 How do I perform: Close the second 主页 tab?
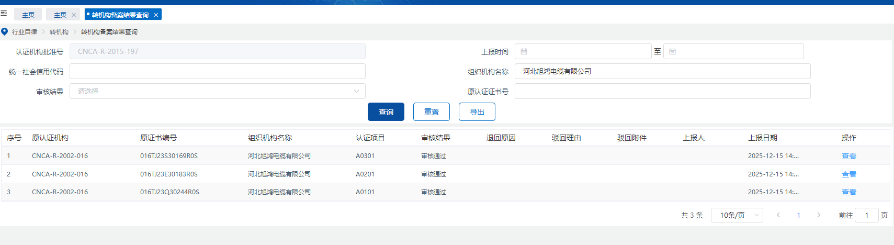pos(74,15)
